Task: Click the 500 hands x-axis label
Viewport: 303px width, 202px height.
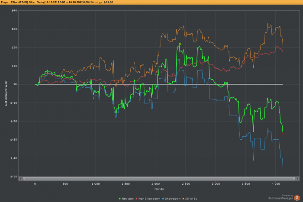Action: click(x=65, y=184)
